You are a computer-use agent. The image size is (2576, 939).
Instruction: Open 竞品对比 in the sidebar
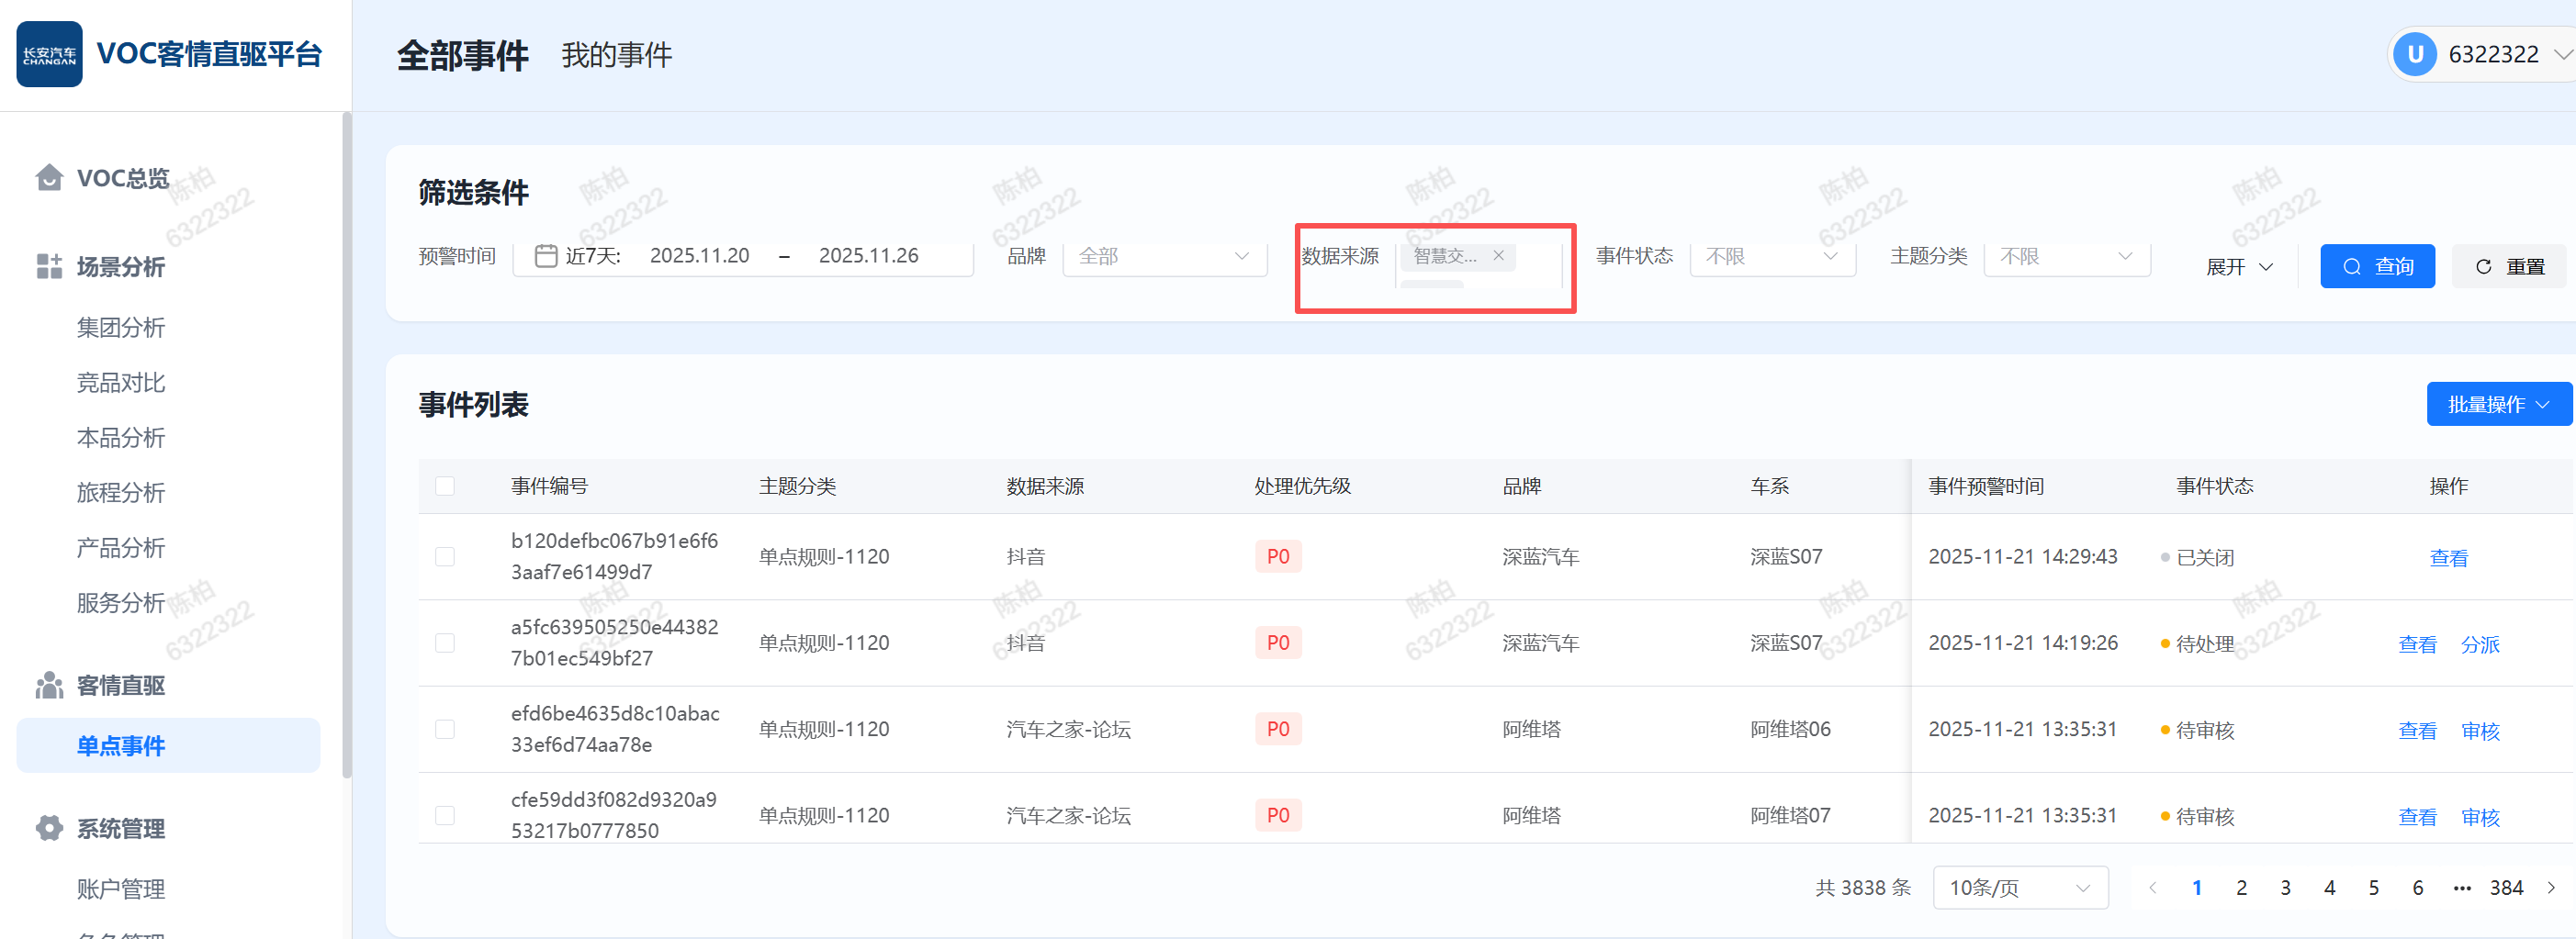pyautogui.click(x=121, y=382)
